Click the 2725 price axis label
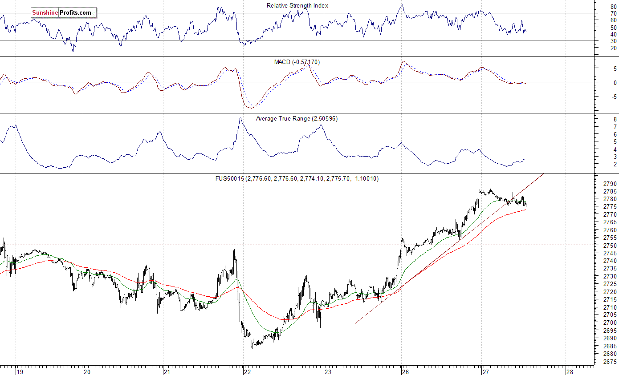The image size is (619, 375). click(x=610, y=284)
